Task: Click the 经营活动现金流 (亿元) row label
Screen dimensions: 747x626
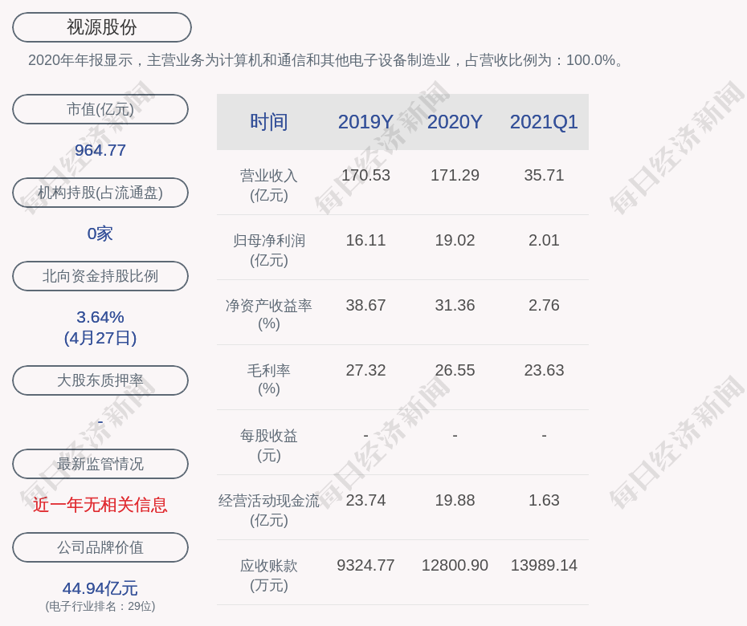Action: point(269,510)
